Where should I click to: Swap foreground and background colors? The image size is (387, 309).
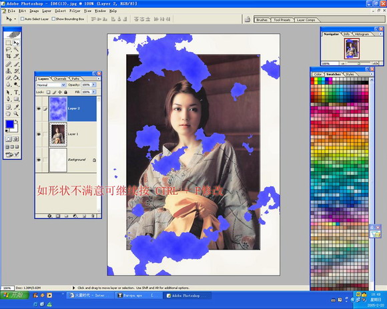17,121
